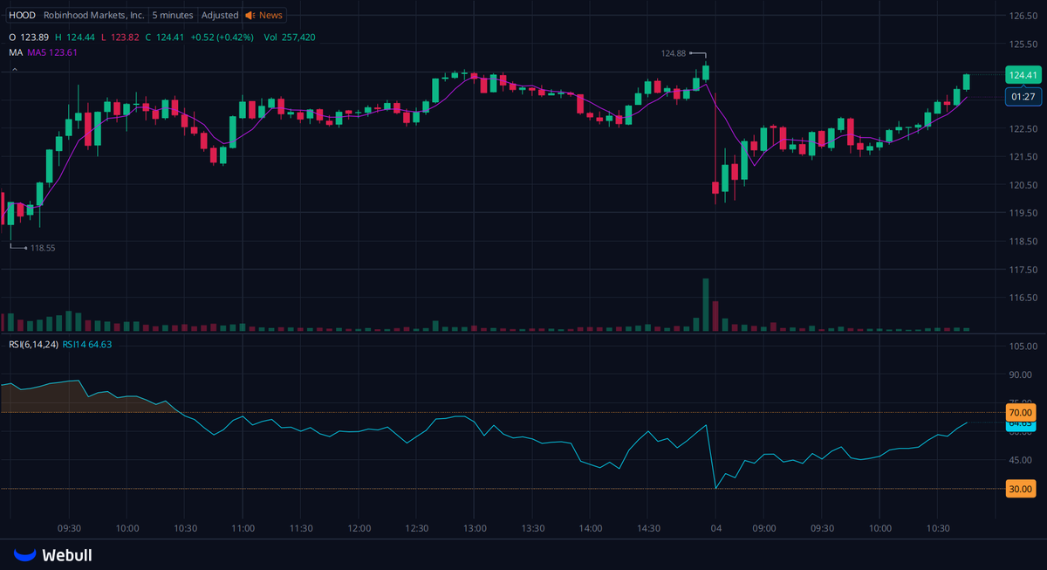This screenshot has width=1047, height=570.
Task: Click the 13:00 time axis label
Action: [x=475, y=528]
